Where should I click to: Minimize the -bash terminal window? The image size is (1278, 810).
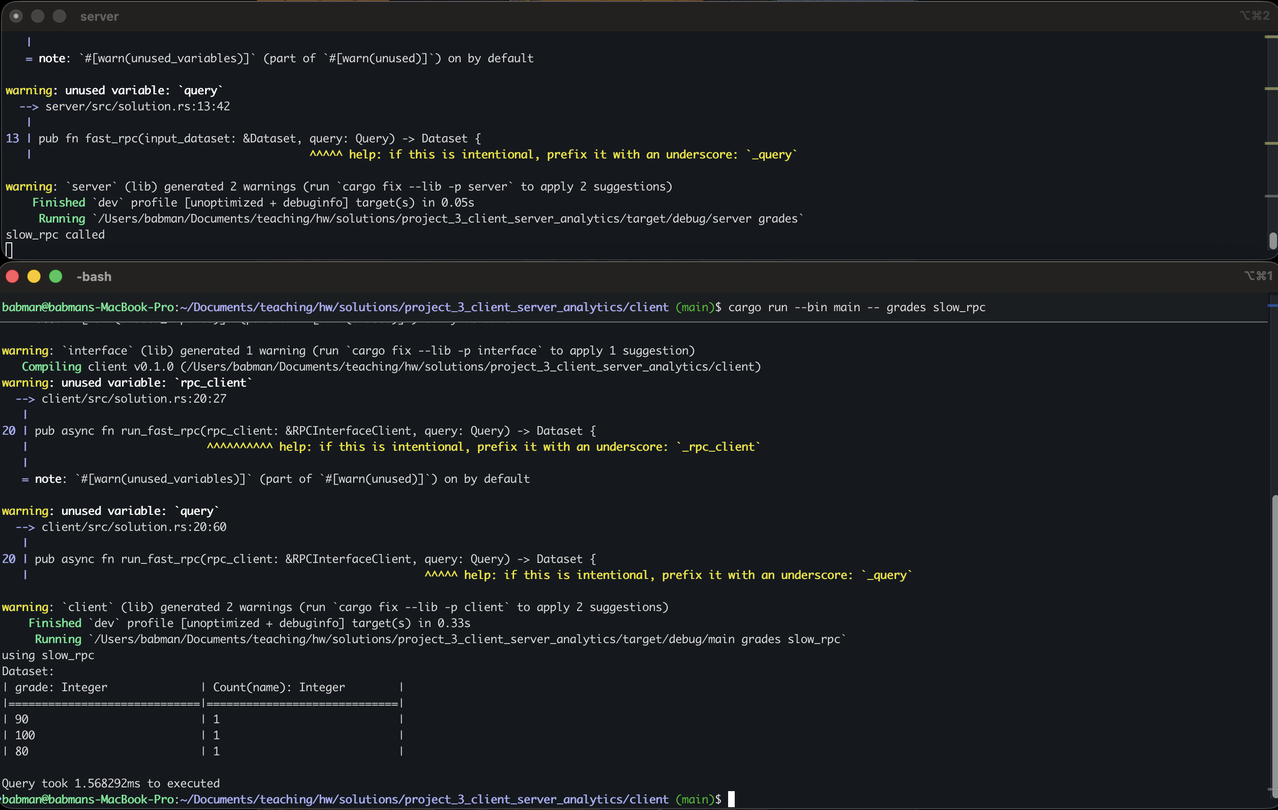click(34, 276)
